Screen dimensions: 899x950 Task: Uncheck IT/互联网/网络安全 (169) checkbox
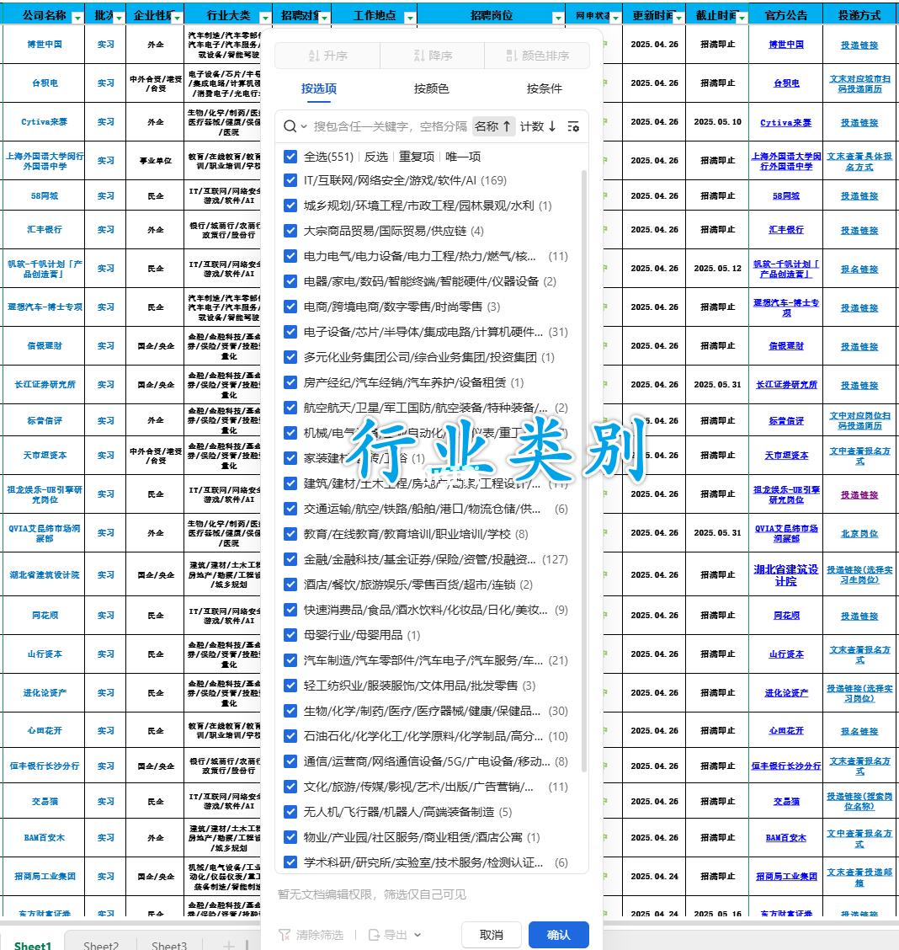(290, 180)
